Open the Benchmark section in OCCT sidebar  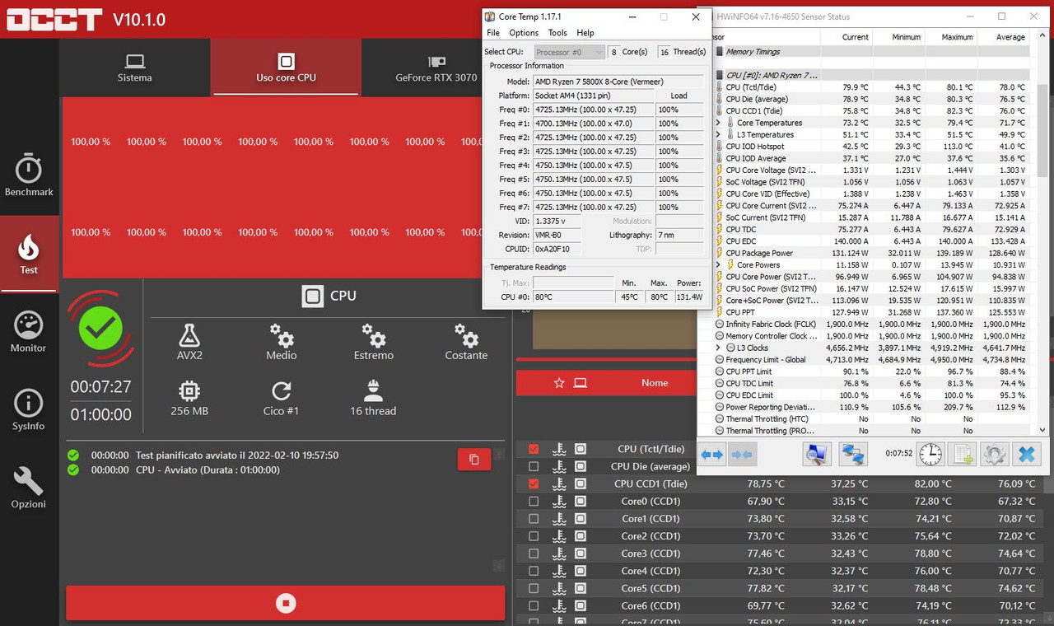pyautogui.click(x=29, y=175)
